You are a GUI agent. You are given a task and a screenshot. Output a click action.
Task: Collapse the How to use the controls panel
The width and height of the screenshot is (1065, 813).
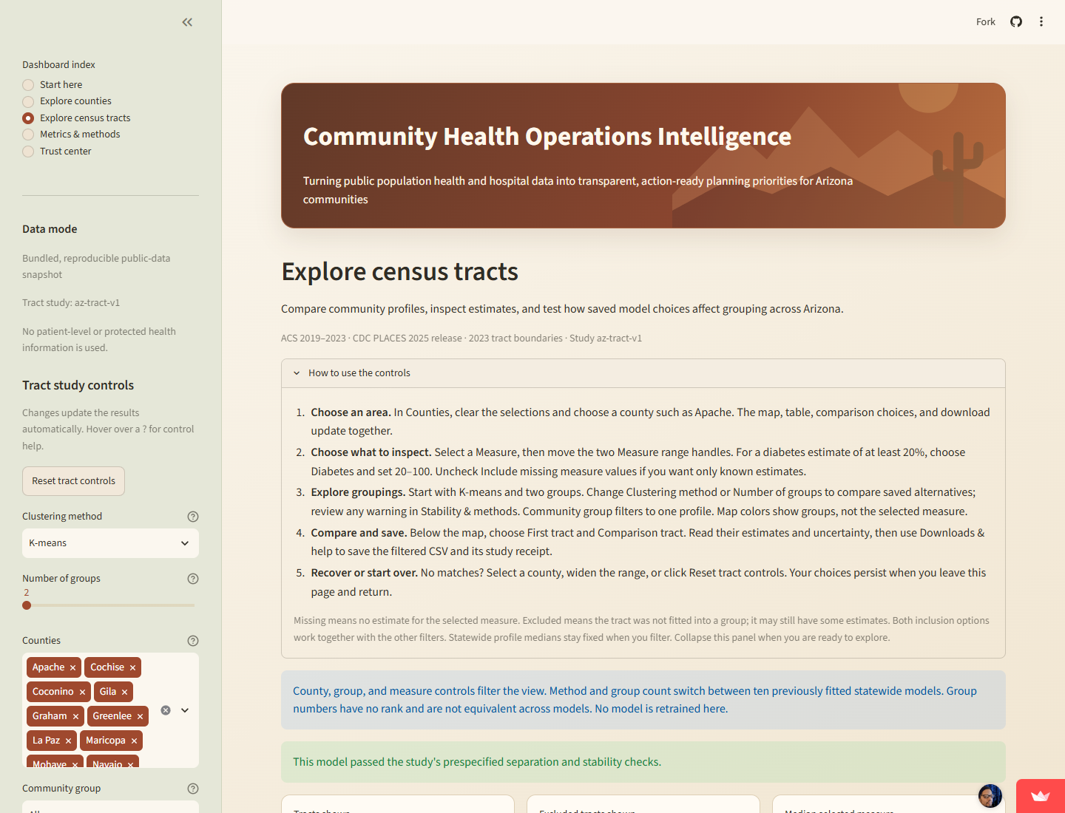[643, 373]
